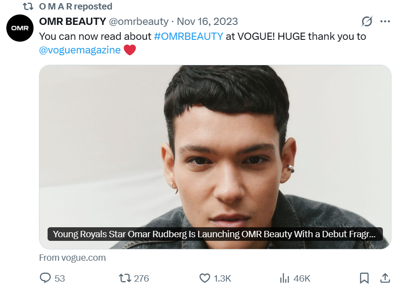Open the @voguemagazine mention link
The width and height of the screenshot is (401, 292).
[80, 50]
